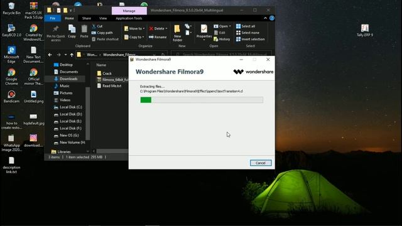Image resolution: width=402 pixels, height=226 pixels.
Task: Click the Paste ribbon button
Action: [x=84, y=31]
